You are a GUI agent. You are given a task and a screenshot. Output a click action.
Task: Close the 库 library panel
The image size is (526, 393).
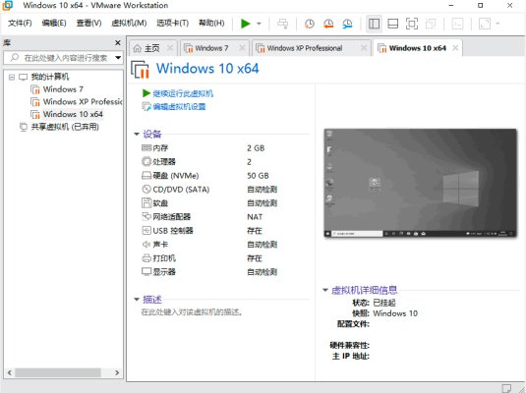tap(117, 43)
